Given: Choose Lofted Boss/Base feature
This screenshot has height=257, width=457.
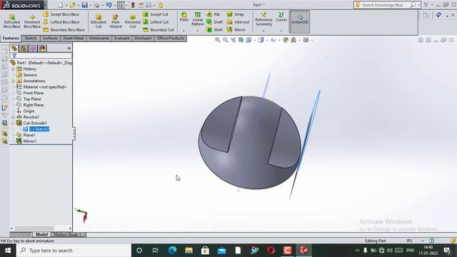Looking at the screenshot, I should (61, 22).
